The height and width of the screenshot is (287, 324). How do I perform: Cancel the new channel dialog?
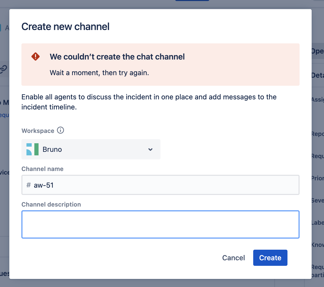234,258
